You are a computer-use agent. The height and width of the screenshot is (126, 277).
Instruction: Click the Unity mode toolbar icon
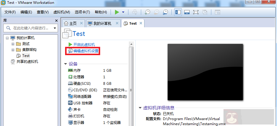coord(205,12)
